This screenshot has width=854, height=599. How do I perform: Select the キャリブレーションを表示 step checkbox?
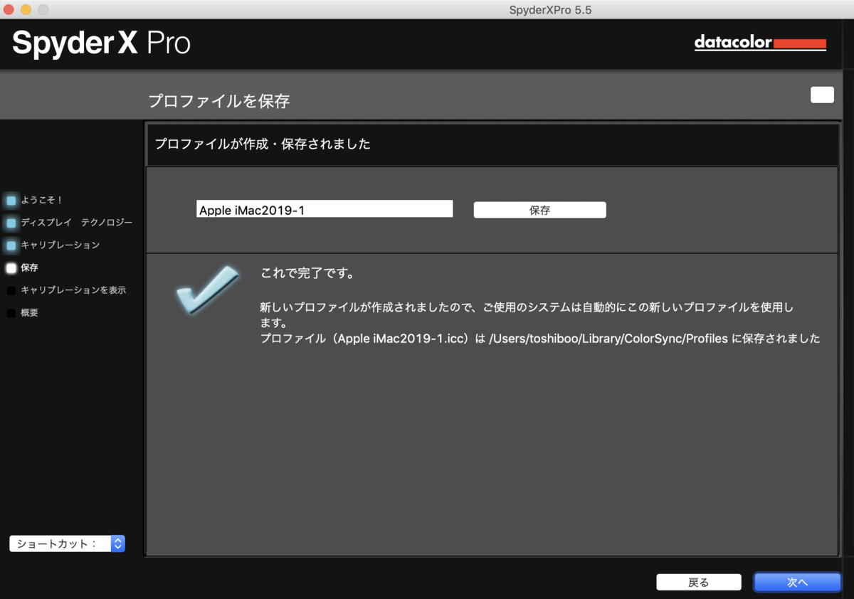pos(10,290)
